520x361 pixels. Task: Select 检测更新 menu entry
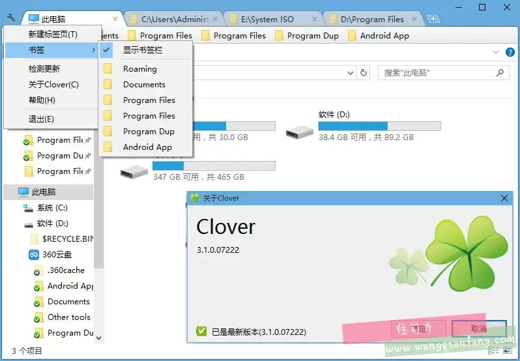pos(51,68)
